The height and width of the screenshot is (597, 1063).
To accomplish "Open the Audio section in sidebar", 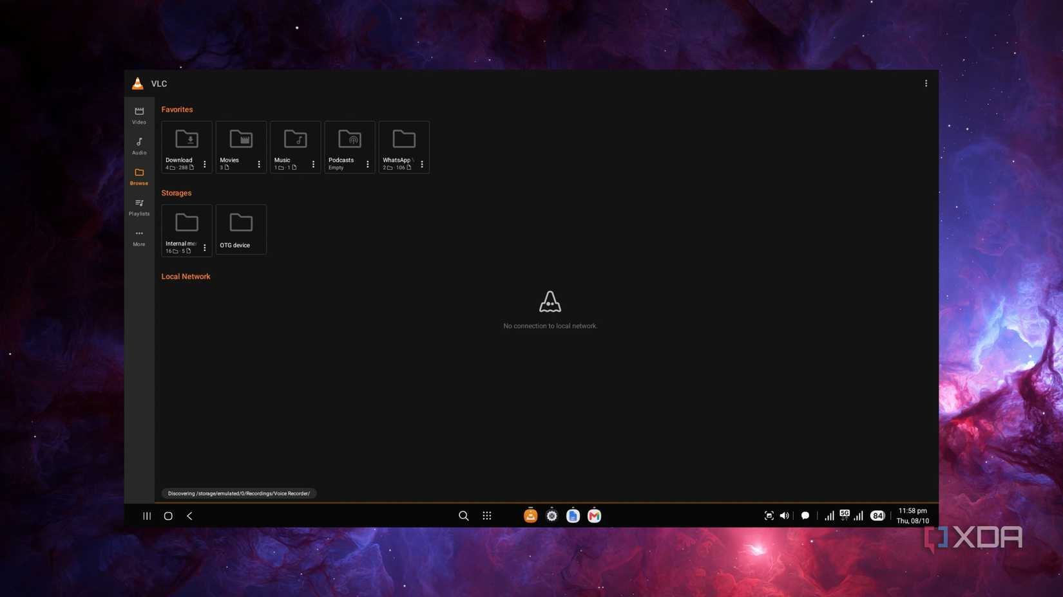I will (x=139, y=146).
